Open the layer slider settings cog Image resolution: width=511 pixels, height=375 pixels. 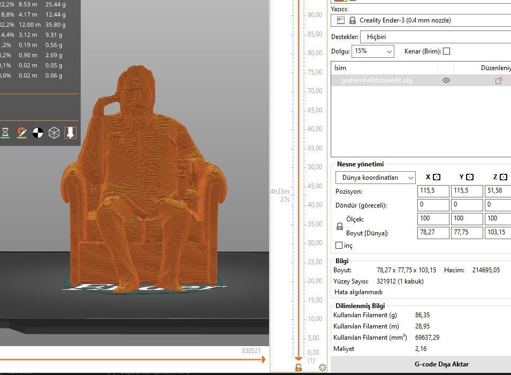point(323,368)
